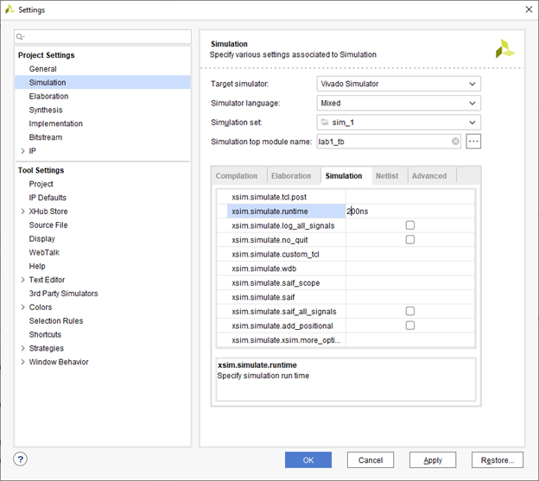Clear the simulation top module name field
This screenshot has height=481, width=539.
tap(455, 142)
